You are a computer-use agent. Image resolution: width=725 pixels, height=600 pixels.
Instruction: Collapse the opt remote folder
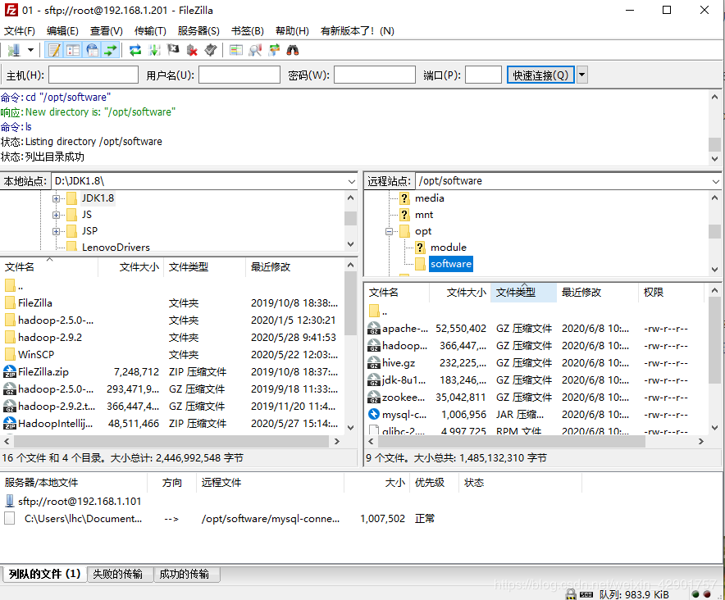pos(390,231)
